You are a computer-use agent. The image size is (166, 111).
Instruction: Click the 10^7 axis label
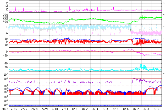pos(6,74)
